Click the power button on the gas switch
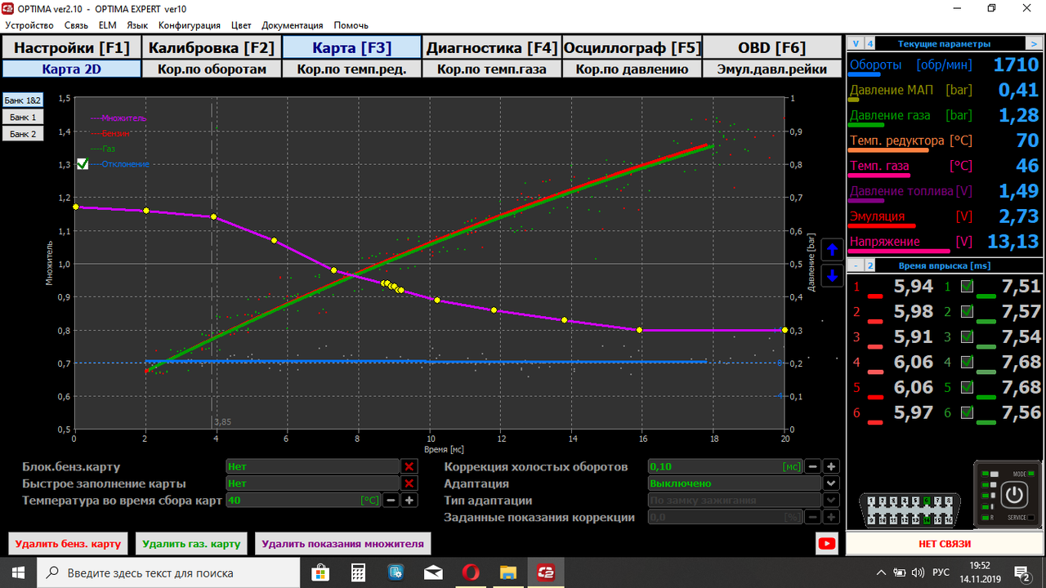The image size is (1046, 588). [1013, 495]
